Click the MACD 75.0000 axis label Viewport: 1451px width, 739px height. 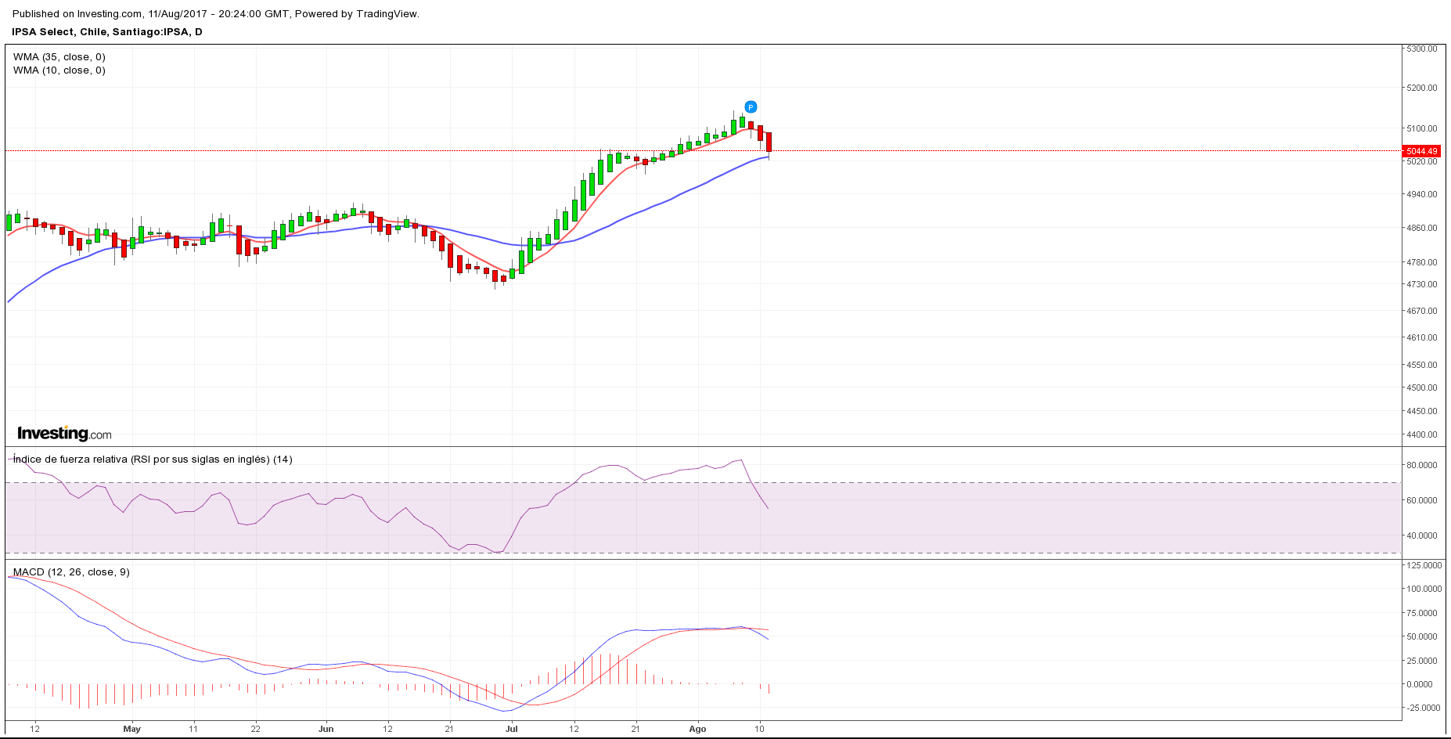click(1422, 613)
